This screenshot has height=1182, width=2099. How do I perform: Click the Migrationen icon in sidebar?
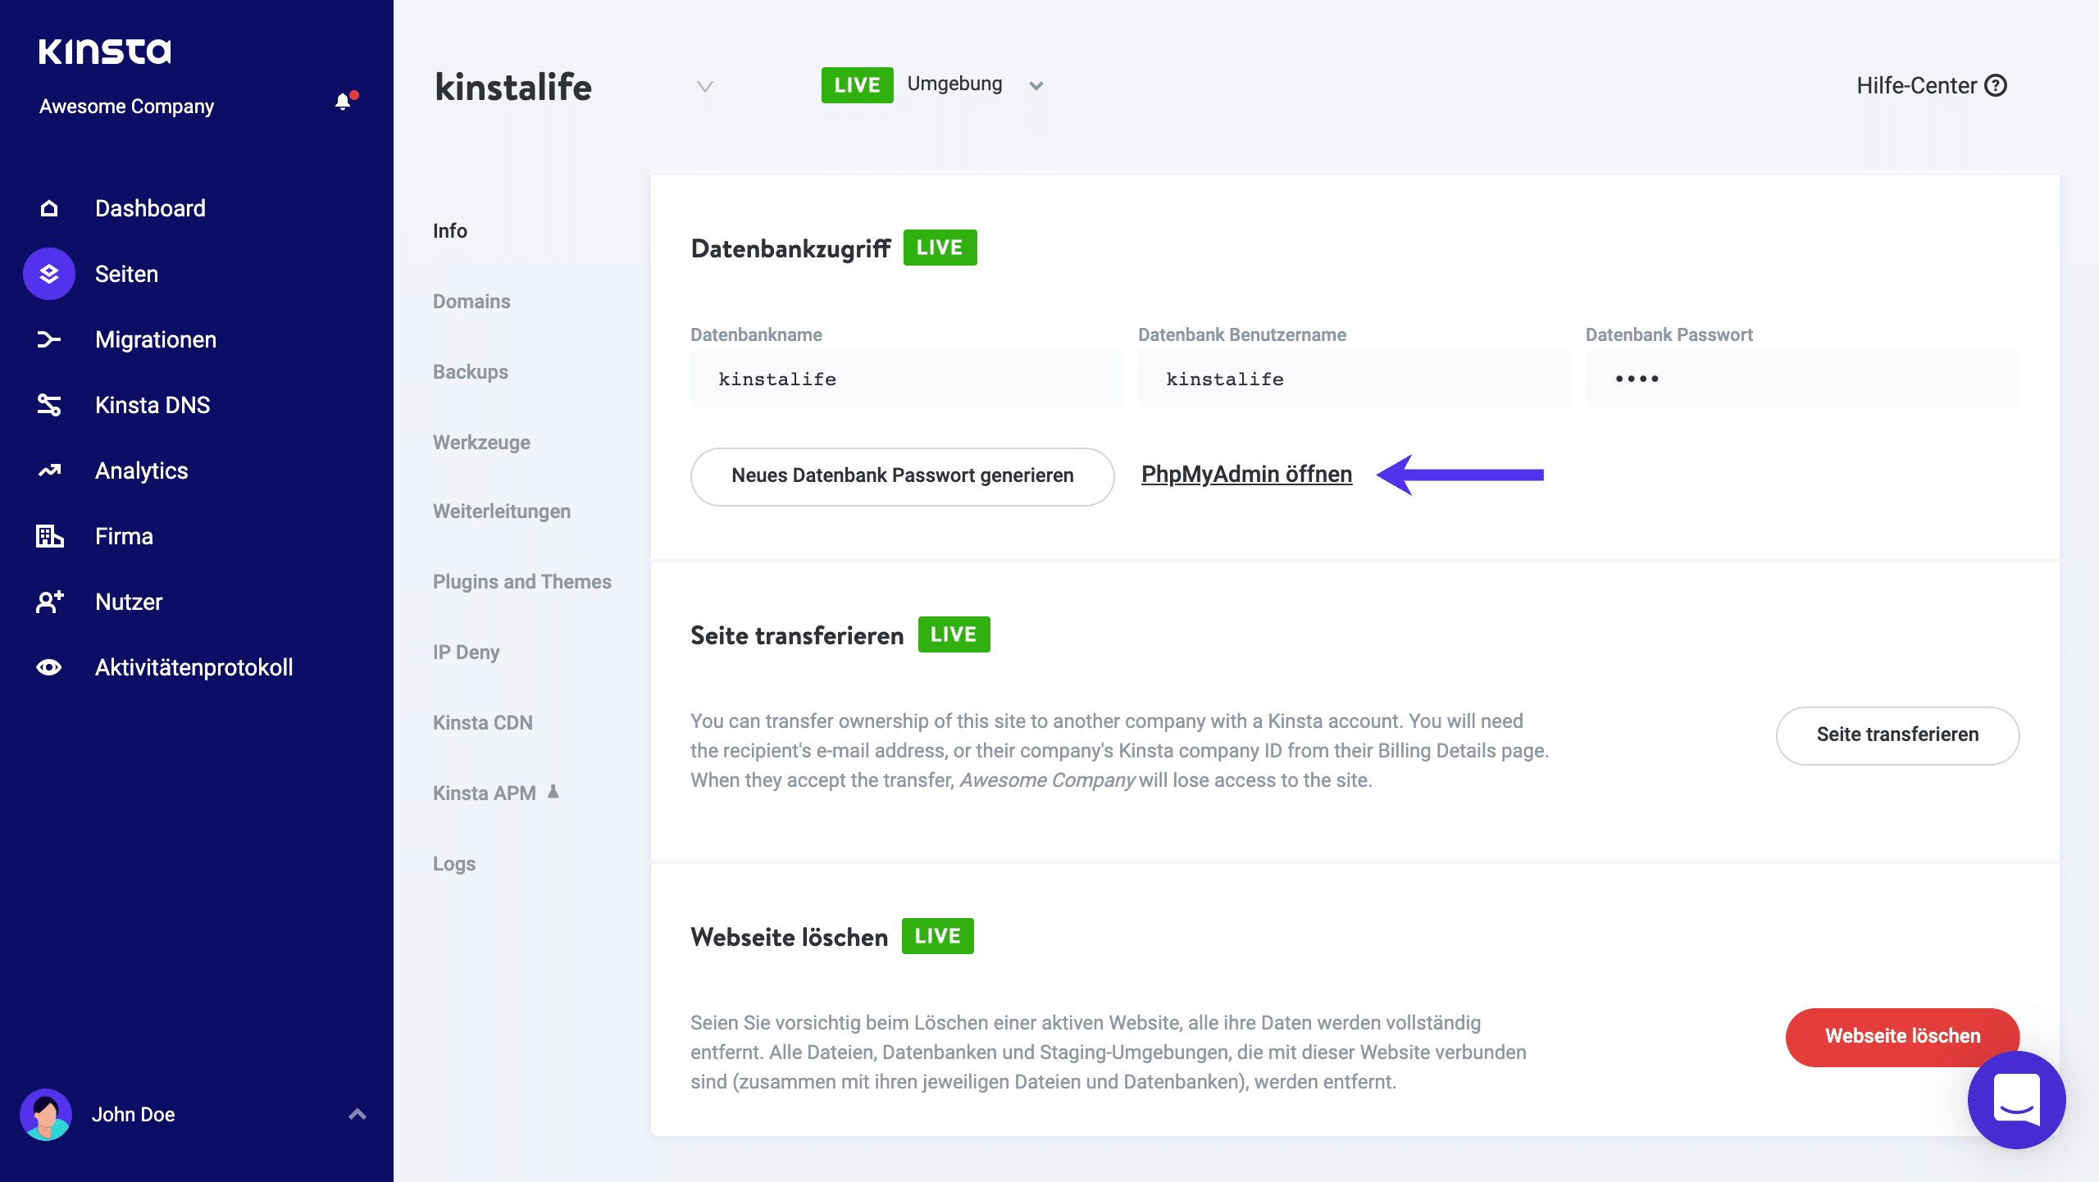(49, 340)
